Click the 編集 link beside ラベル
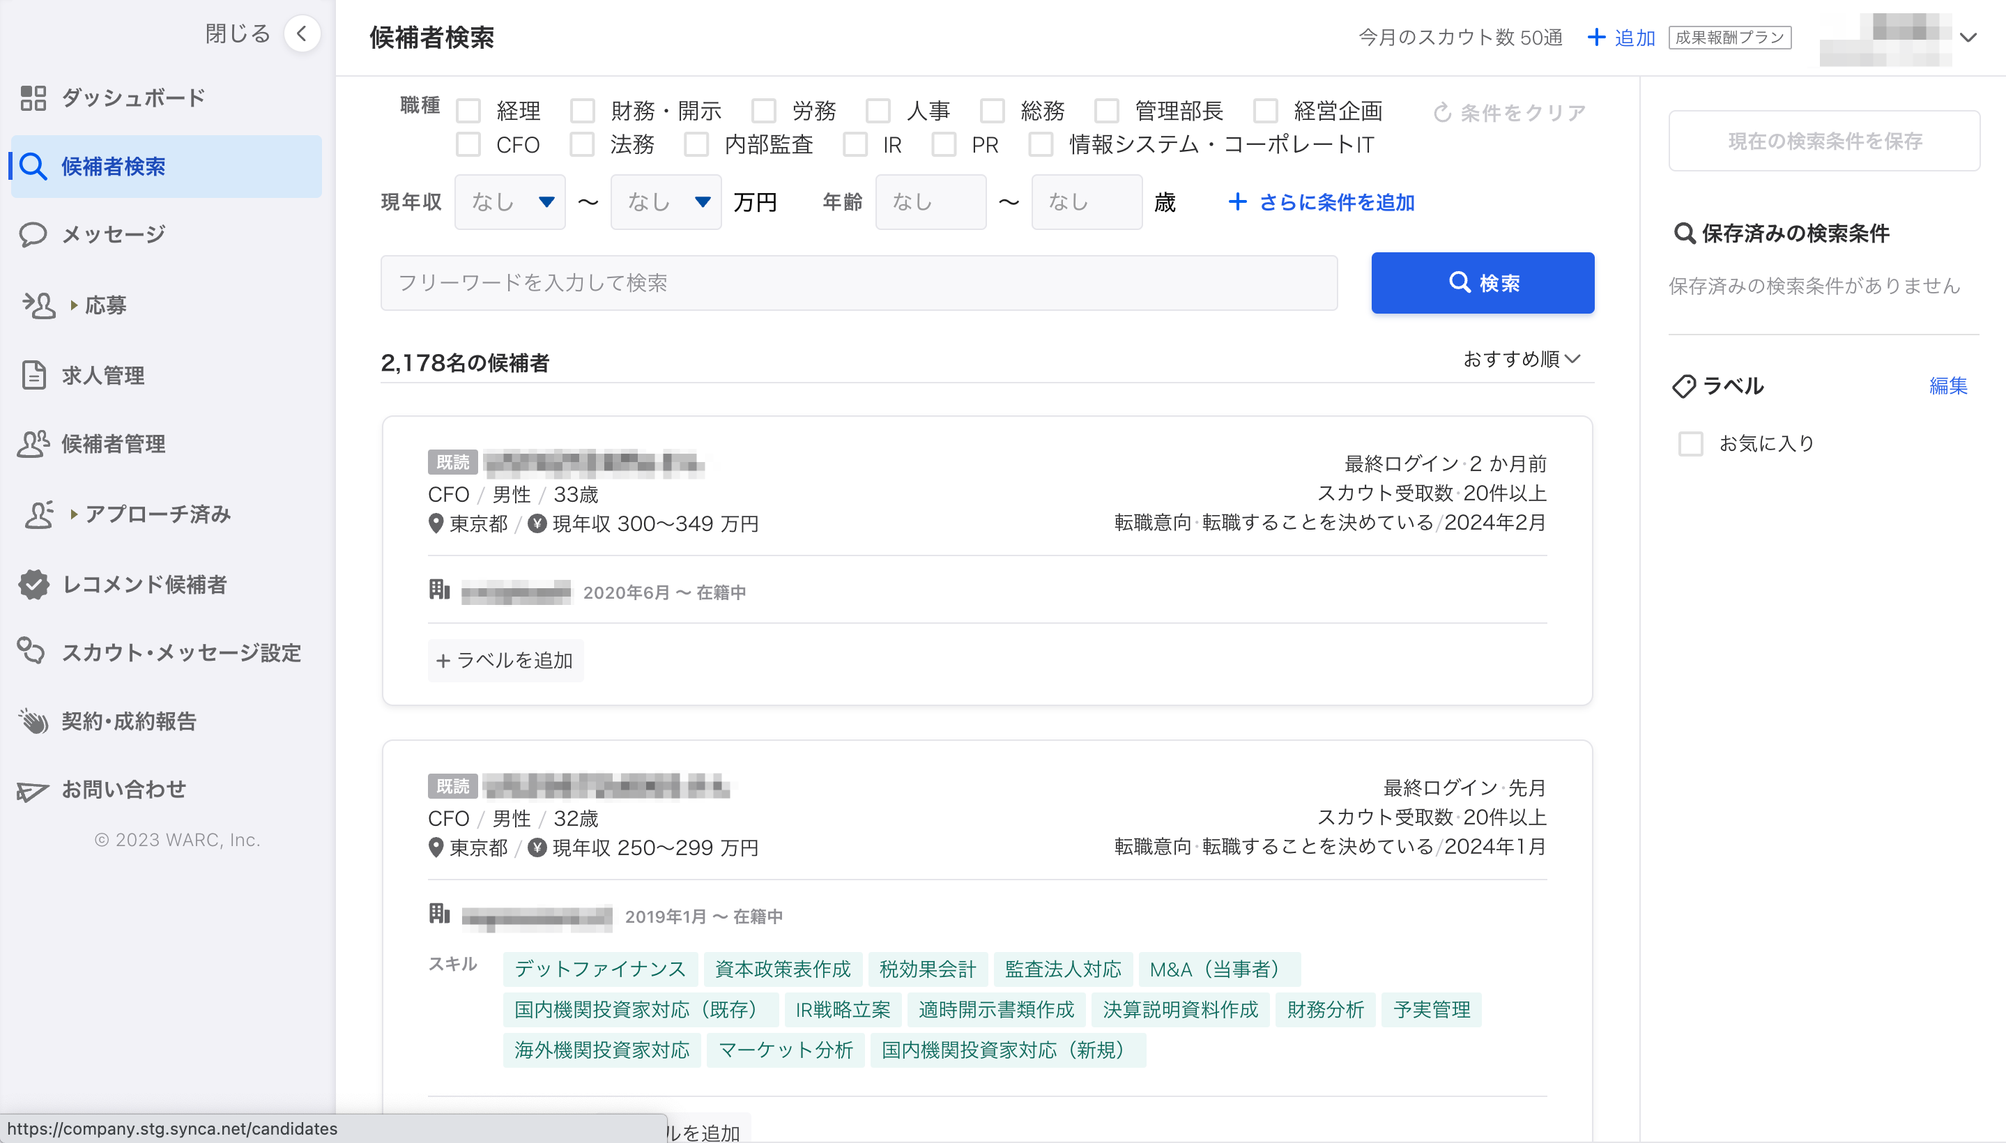This screenshot has width=2006, height=1143. [x=1949, y=385]
